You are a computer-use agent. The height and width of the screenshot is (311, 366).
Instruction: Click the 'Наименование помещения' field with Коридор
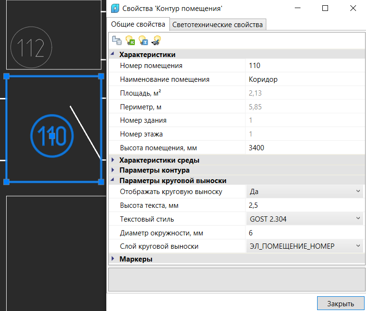click(x=304, y=79)
